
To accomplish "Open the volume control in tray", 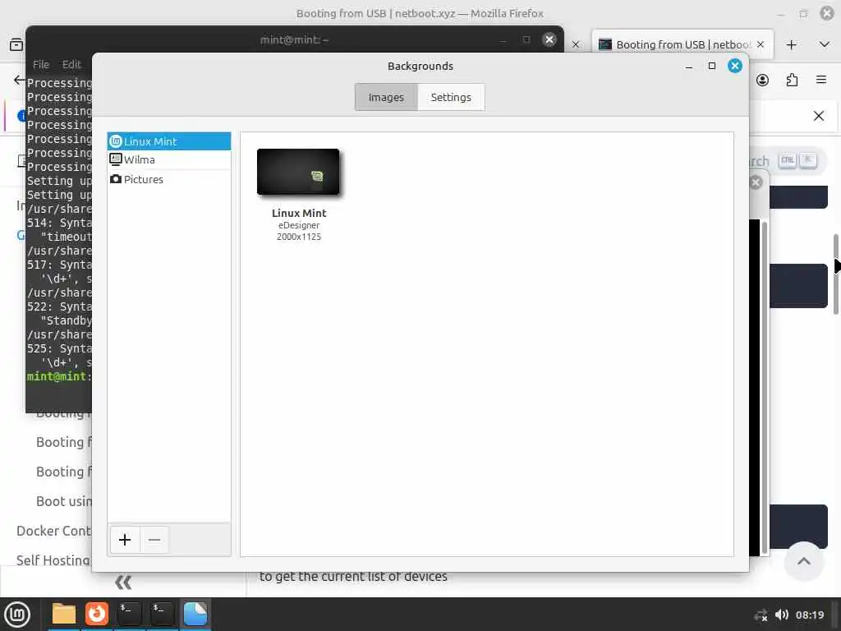I will click(x=782, y=615).
